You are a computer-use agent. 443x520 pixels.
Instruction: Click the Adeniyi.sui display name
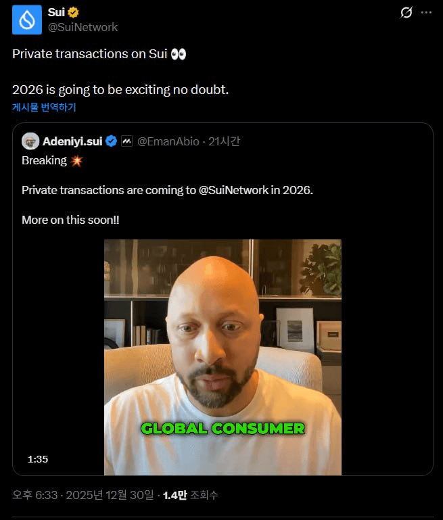[x=71, y=141]
